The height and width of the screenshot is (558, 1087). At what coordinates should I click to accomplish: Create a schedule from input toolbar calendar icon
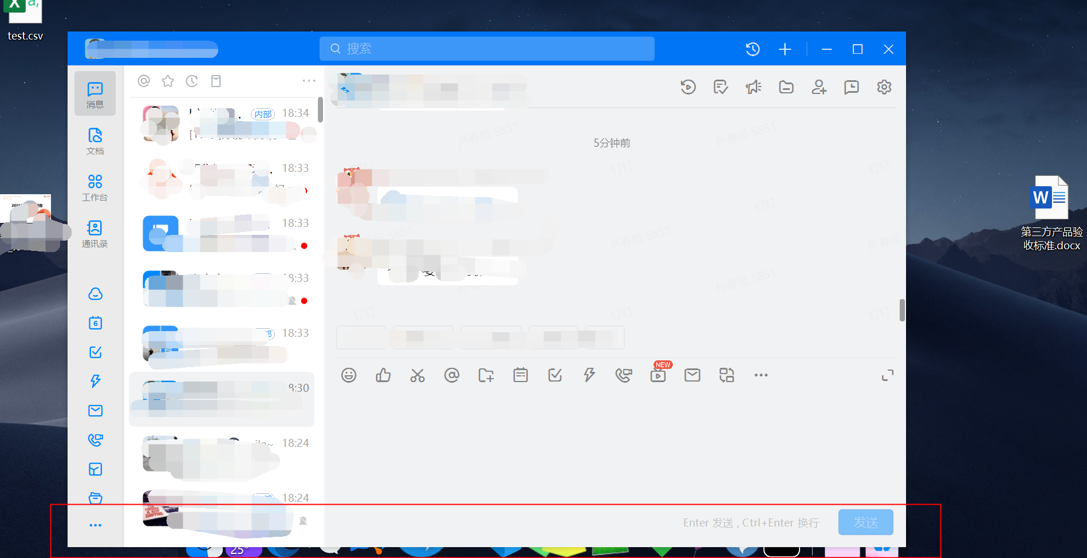[521, 375]
